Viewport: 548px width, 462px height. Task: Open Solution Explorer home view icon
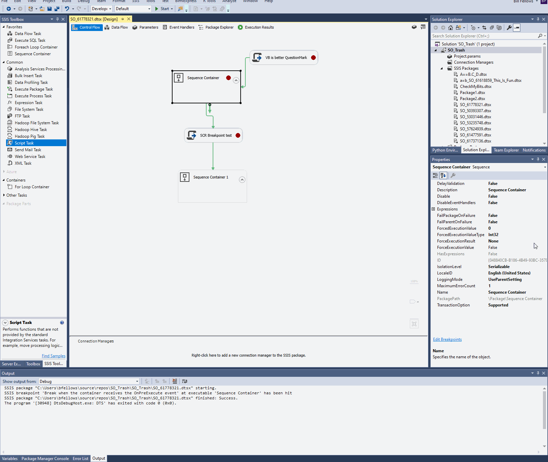pyautogui.click(x=451, y=28)
